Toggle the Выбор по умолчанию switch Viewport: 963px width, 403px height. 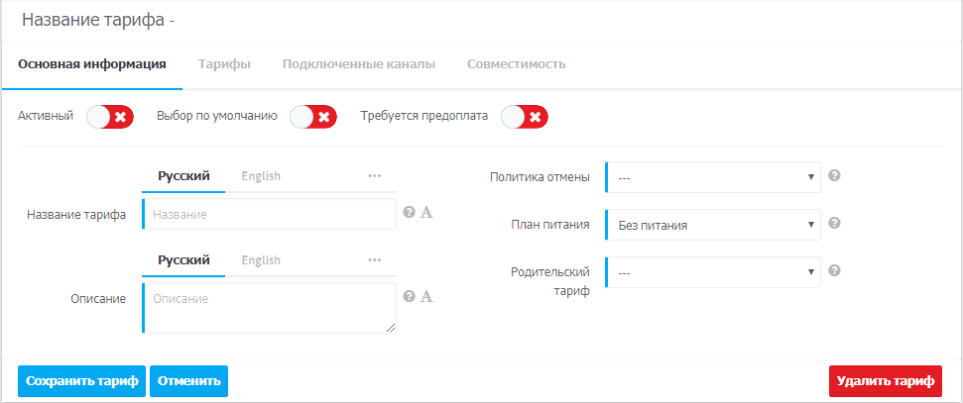coord(313,117)
